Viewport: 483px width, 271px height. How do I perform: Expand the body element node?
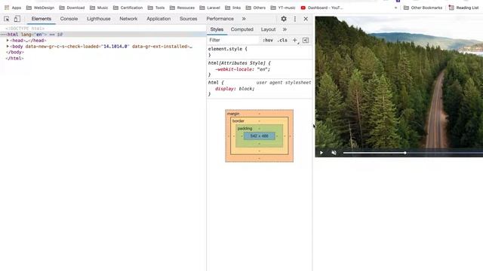[x=8, y=47]
